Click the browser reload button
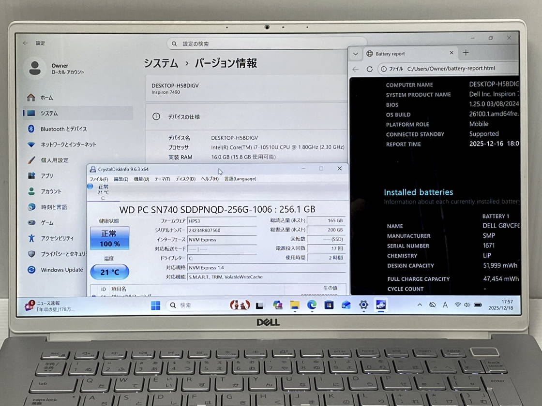Viewport: 542px width, 406px height. tap(369, 69)
